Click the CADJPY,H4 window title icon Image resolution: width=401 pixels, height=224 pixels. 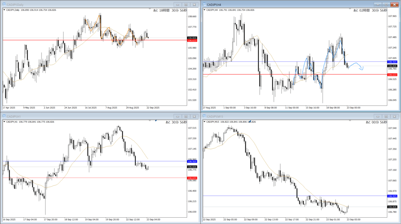point(204,4)
